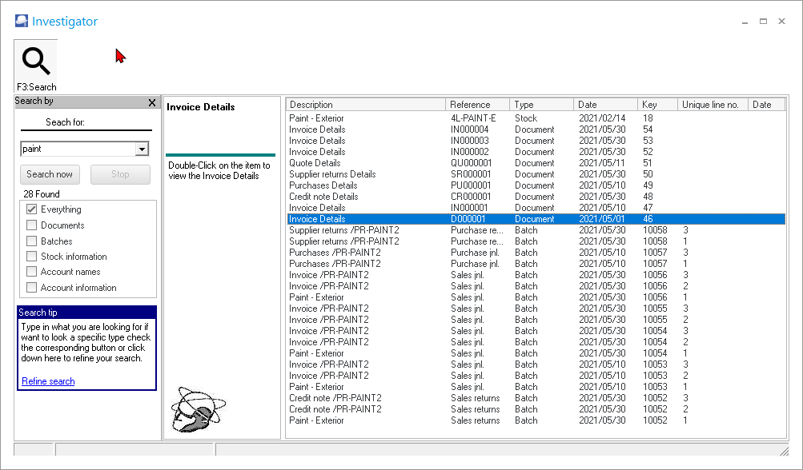
Task: Open the search term dropdown arrow
Action: click(142, 149)
